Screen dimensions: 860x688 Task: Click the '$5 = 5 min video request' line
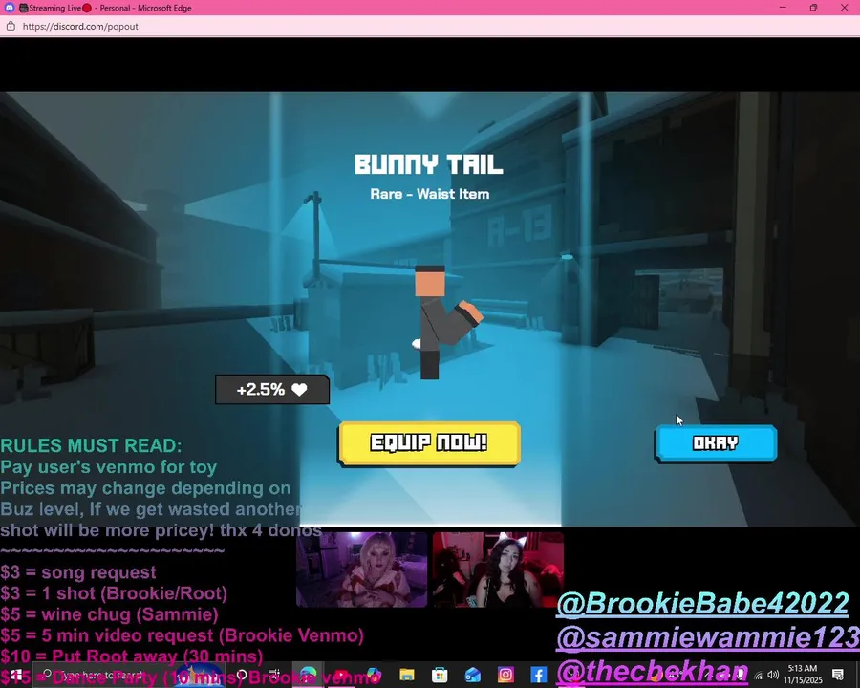pos(182,635)
